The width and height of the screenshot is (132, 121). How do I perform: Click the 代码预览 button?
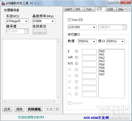pos(34,109)
